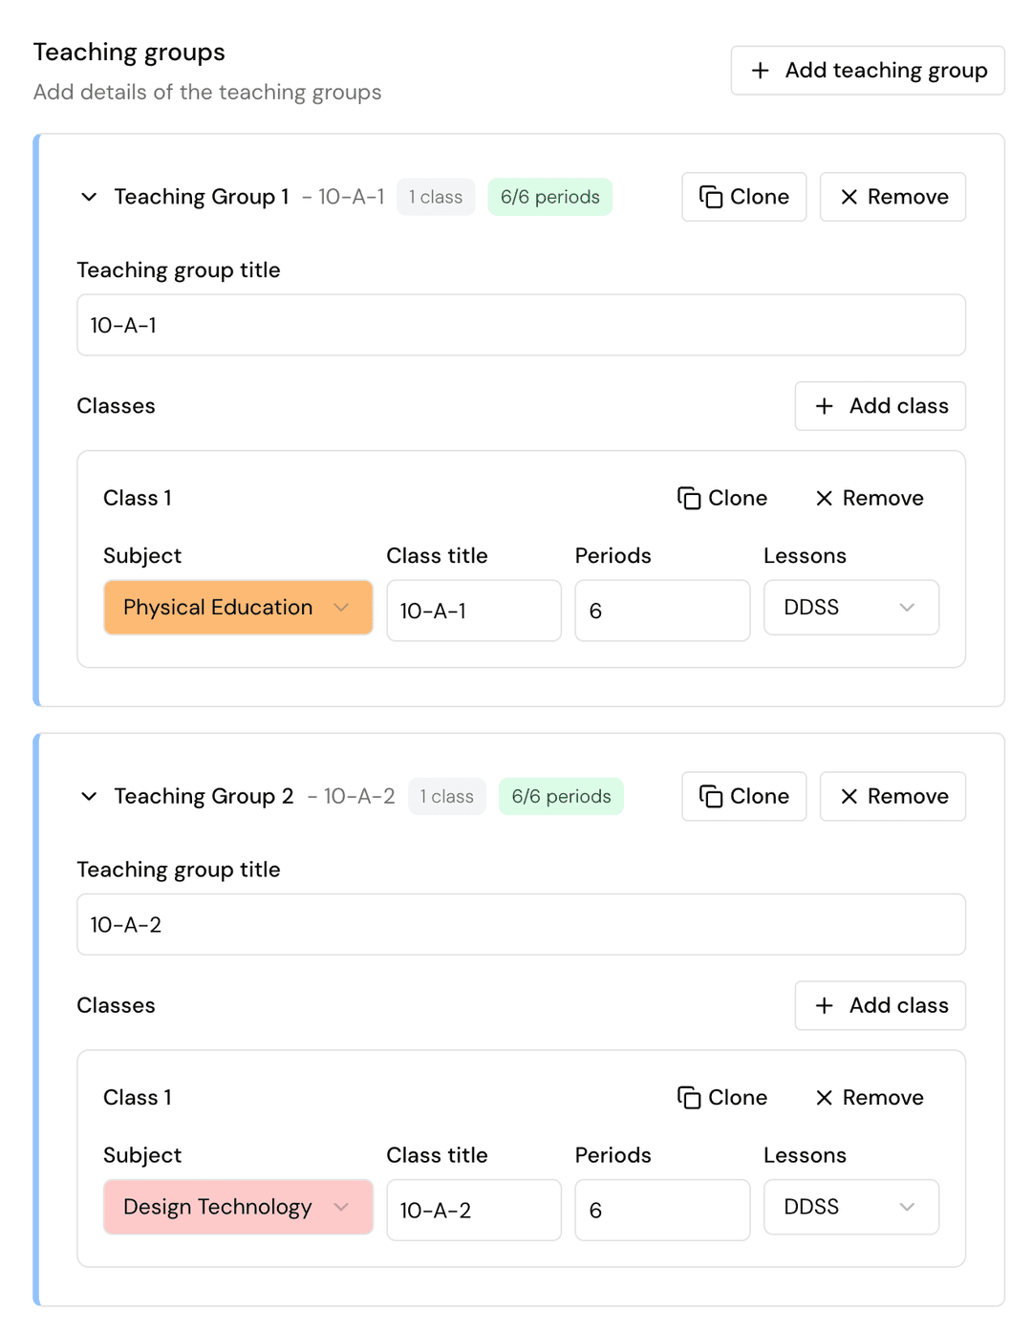Collapse Teaching Group 1 using its chevron
The width and height of the screenshot is (1032, 1332).
tap(89, 197)
